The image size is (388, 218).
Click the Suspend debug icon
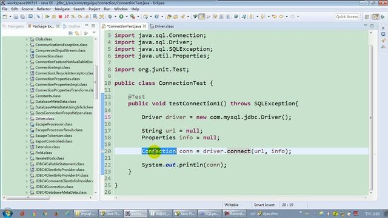pyautogui.click(x=54, y=16)
